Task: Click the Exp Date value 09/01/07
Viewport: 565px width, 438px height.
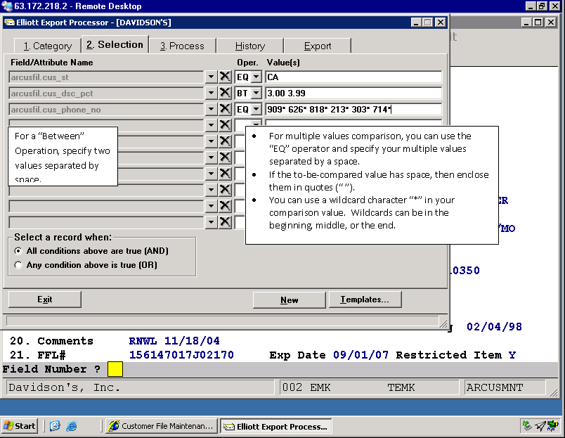Action: [x=361, y=355]
